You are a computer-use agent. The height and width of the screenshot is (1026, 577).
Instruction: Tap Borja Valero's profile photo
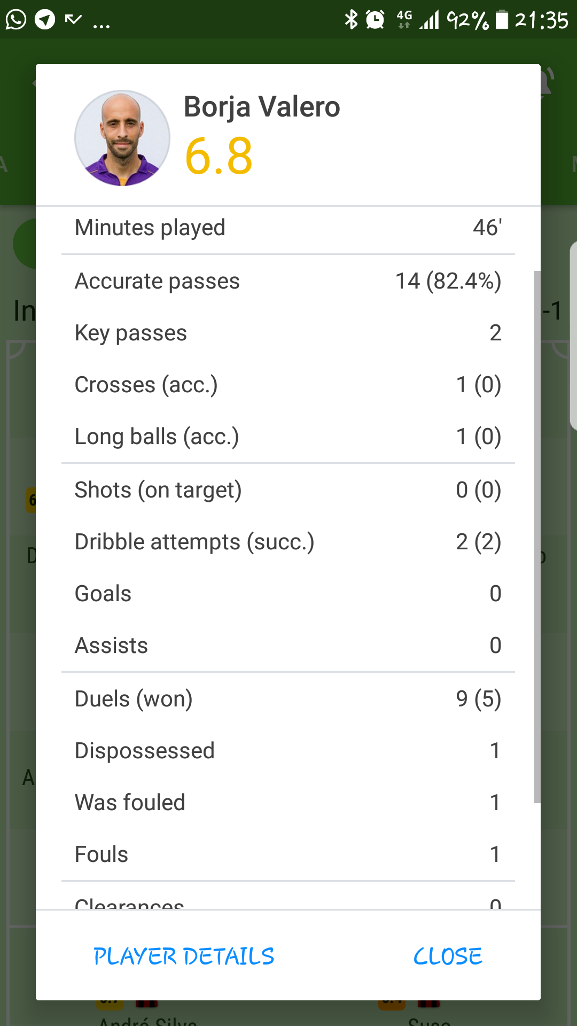point(122,138)
